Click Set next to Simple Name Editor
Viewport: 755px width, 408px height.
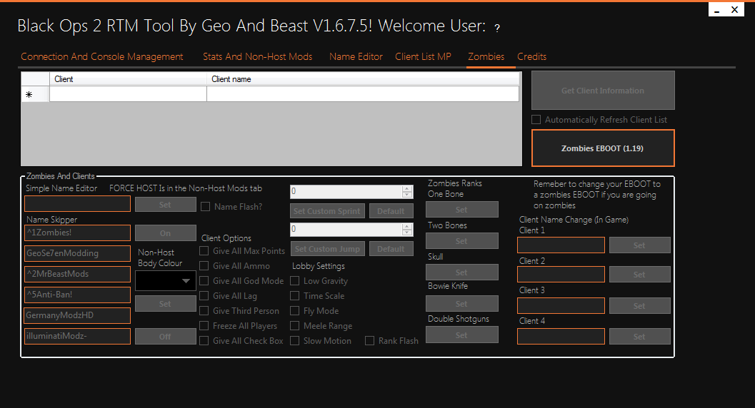pos(165,204)
